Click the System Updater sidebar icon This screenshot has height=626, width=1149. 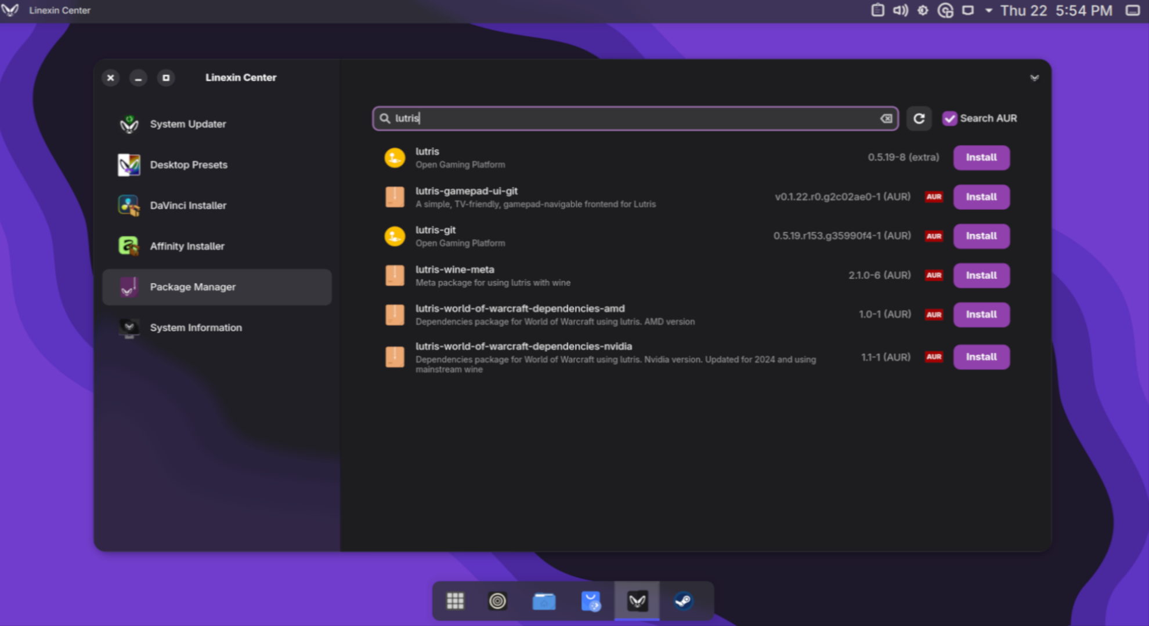[x=129, y=124]
